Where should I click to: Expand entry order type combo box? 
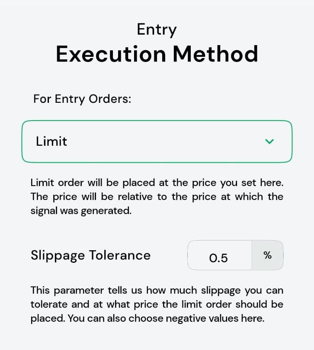coord(157,141)
